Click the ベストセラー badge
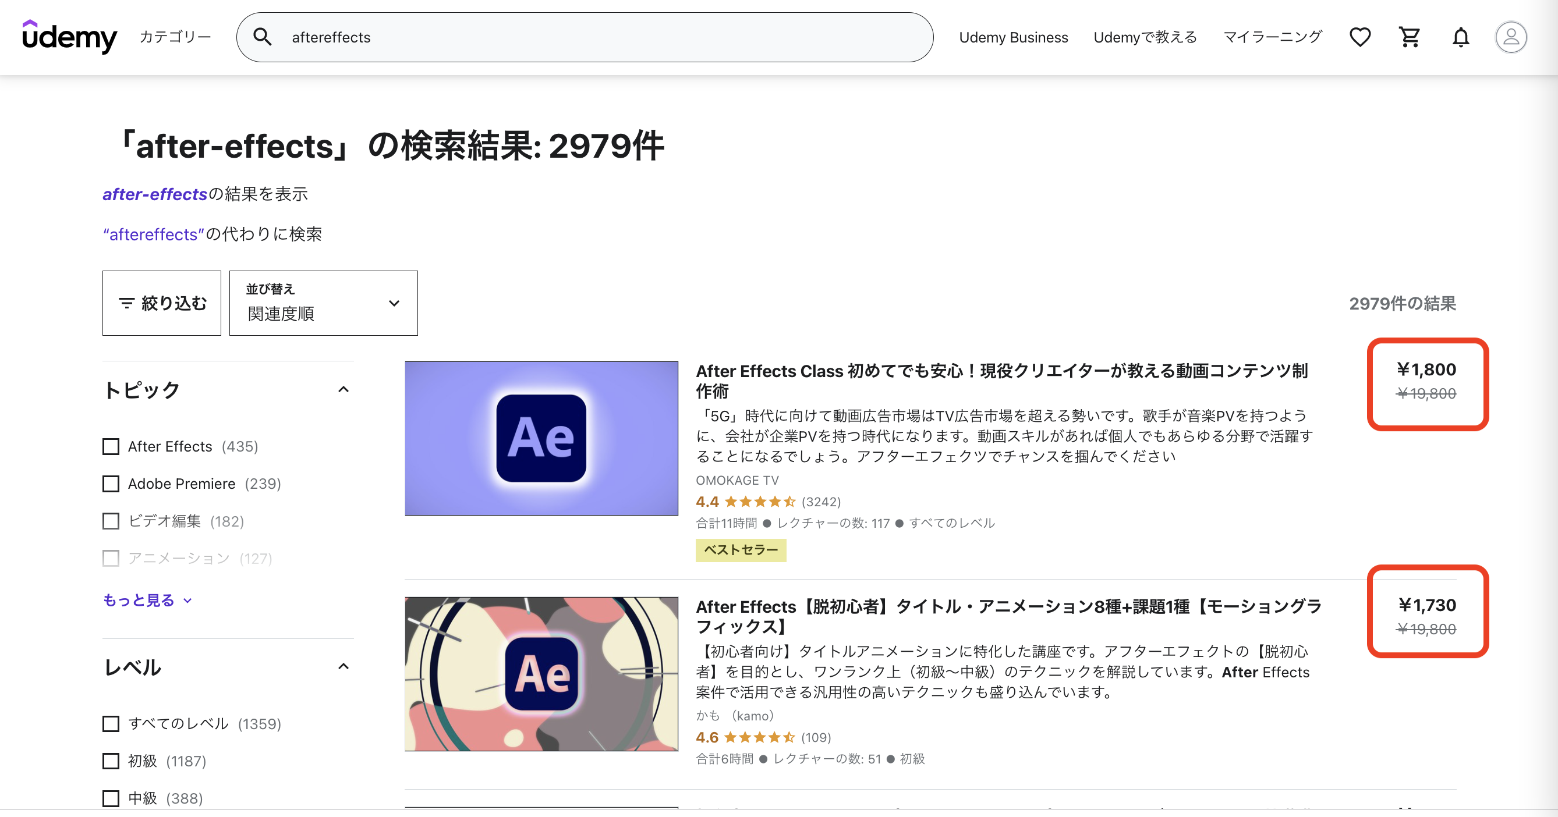Viewport: 1558px width, 817px height. pyautogui.click(x=741, y=550)
